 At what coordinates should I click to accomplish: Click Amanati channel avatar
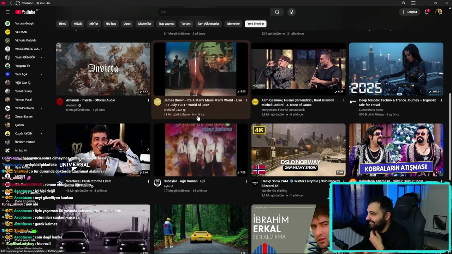pyautogui.click(x=60, y=102)
